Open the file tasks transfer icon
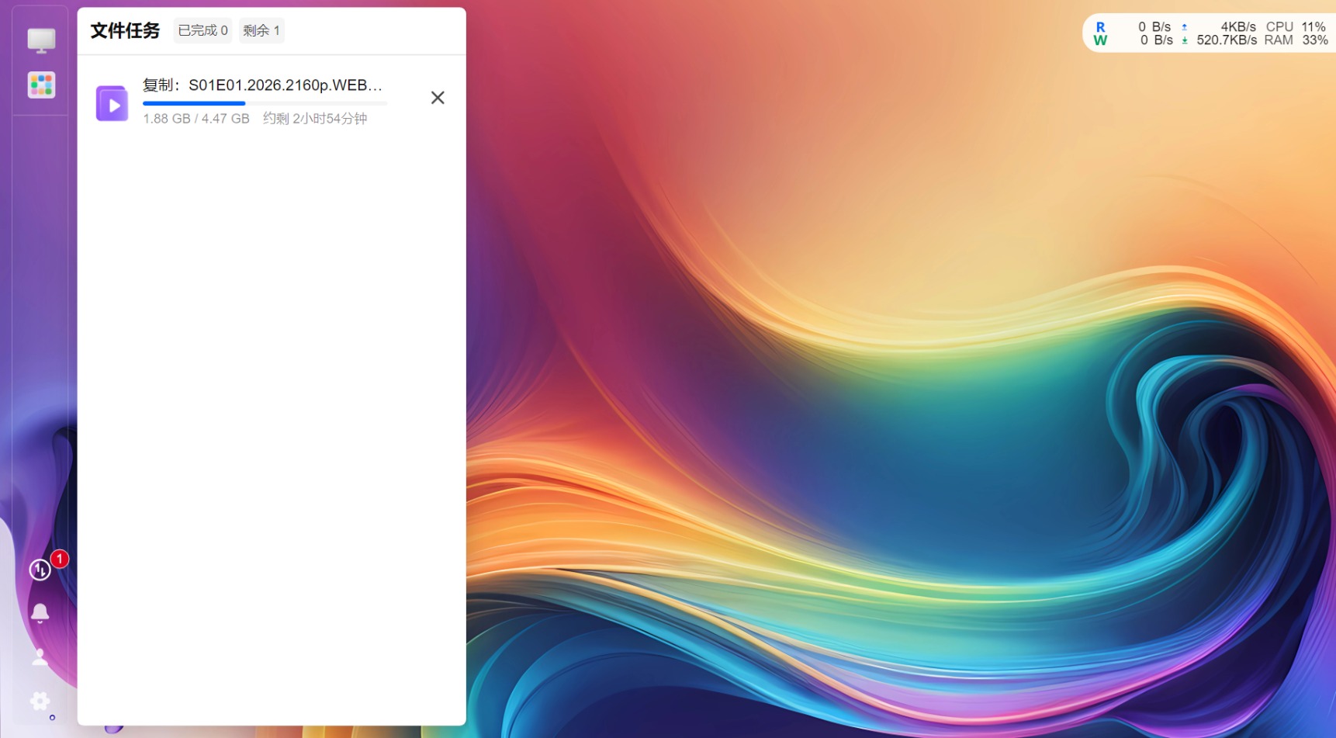Image resolution: width=1336 pixels, height=738 pixels. [x=40, y=570]
